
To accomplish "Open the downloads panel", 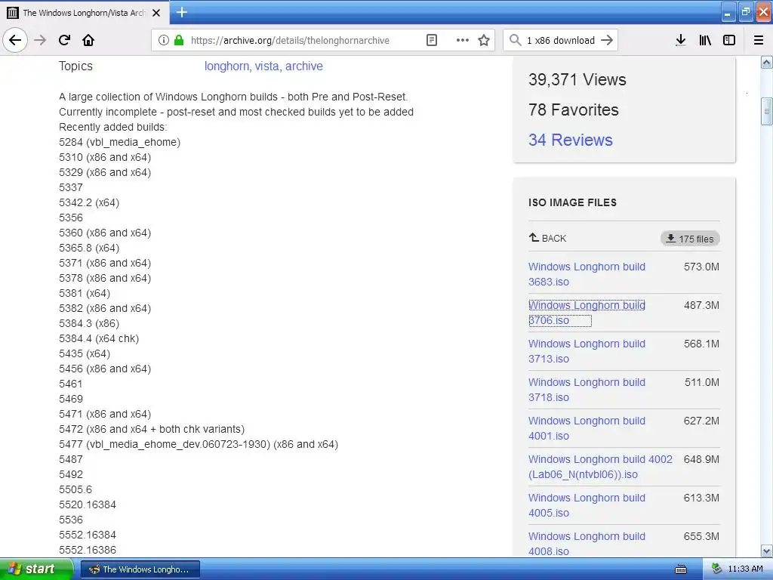I will 680,40.
